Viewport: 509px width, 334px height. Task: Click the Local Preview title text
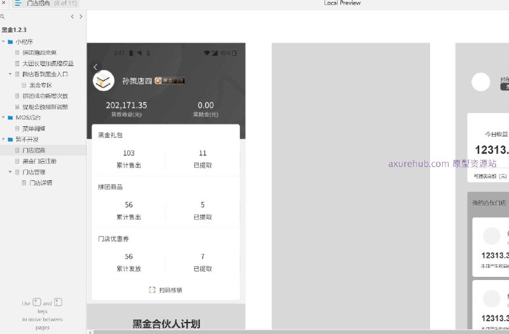pos(342,3)
